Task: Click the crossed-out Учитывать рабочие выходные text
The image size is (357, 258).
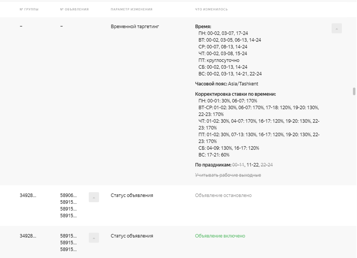Action: [x=228, y=175]
